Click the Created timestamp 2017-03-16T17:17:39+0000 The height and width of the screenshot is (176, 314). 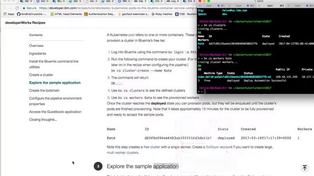tap(266, 138)
